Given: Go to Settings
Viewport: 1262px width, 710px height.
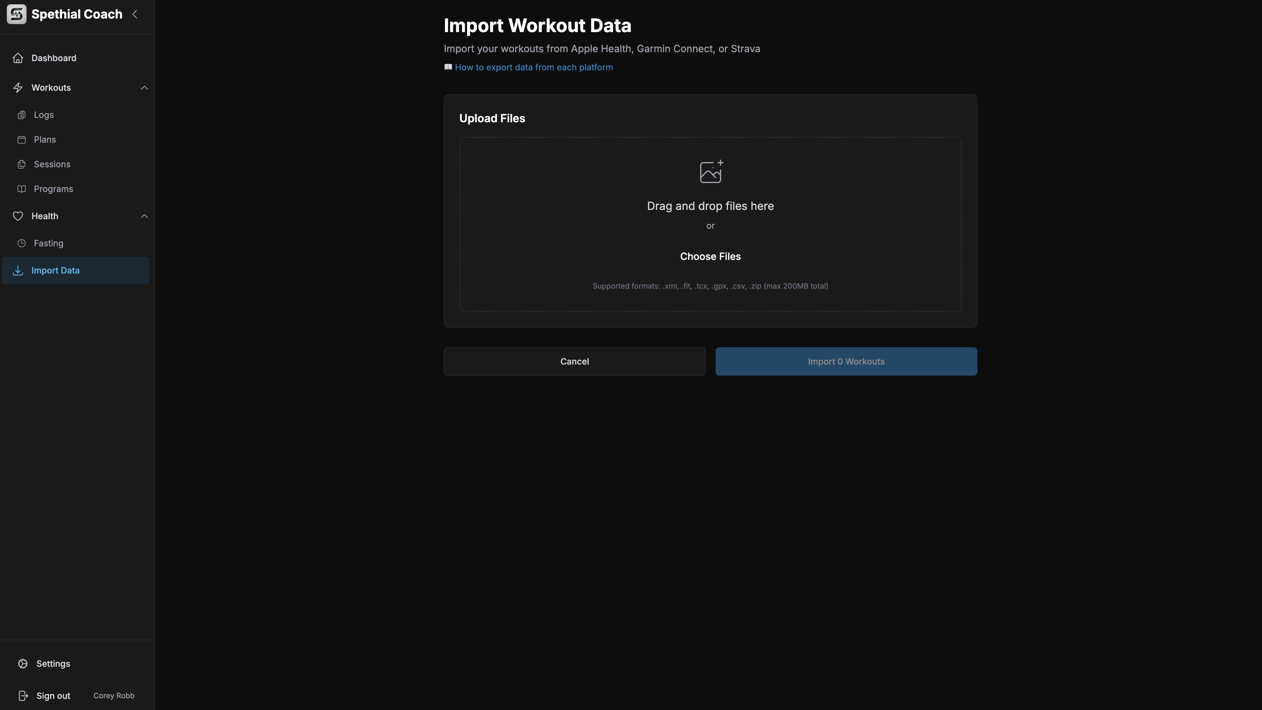Looking at the screenshot, I should click(53, 663).
